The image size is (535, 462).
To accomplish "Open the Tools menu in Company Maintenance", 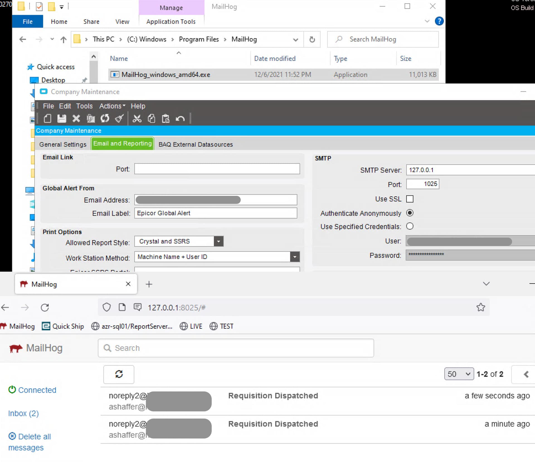I will tap(84, 106).
